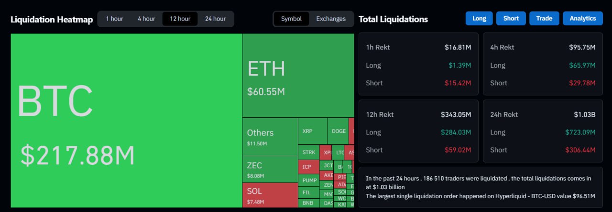Open the ZEC heatmap tile

(x=270, y=169)
